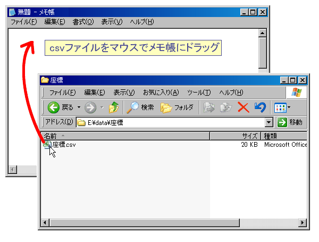
Task: Open Forward button history dropdown arrow
Action: point(102,107)
